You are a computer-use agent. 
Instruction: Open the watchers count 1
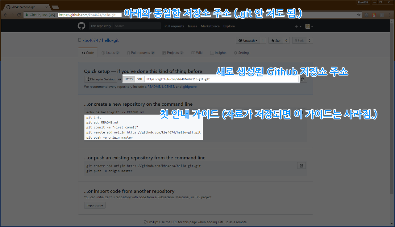coord(263,40)
